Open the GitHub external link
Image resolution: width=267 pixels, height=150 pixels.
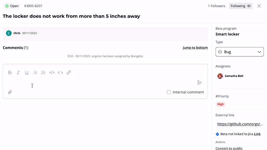coord(240,124)
